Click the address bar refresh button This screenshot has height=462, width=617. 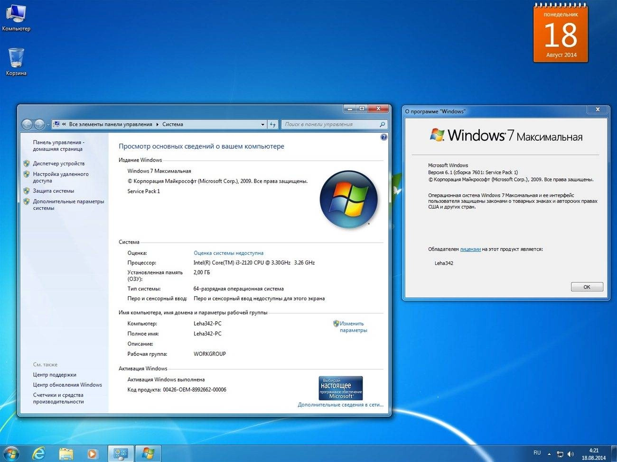click(x=272, y=125)
